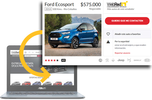The image size is (152, 100).
Task: Open the Jeep brand logo
Action: (x=121, y=60)
